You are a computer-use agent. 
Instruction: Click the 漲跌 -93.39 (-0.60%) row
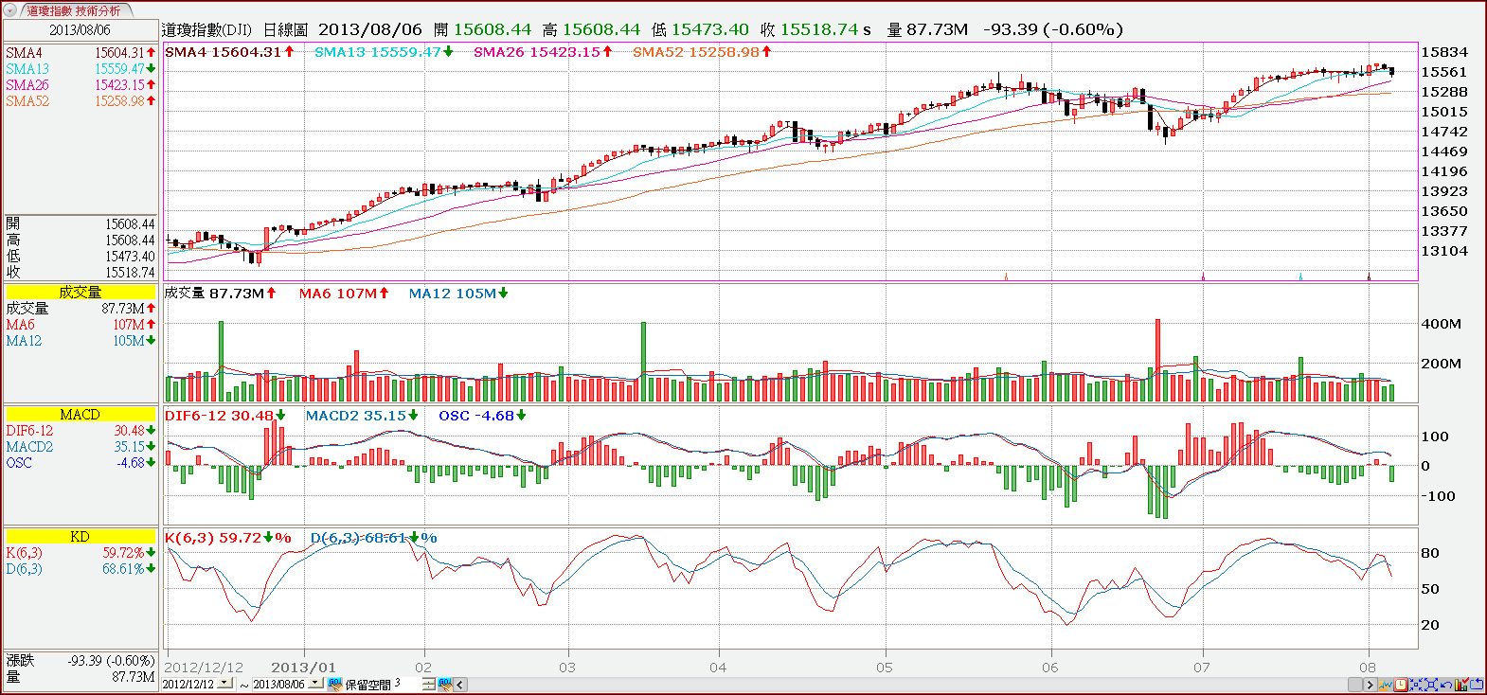pyautogui.click(x=80, y=661)
